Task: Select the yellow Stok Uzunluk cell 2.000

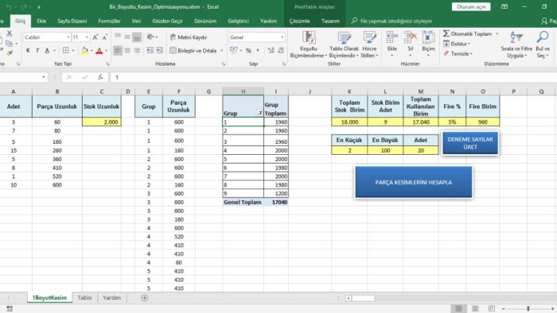Action: click(102, 122)
